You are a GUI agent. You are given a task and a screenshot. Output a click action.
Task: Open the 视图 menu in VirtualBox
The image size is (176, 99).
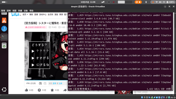coord(14,11)
